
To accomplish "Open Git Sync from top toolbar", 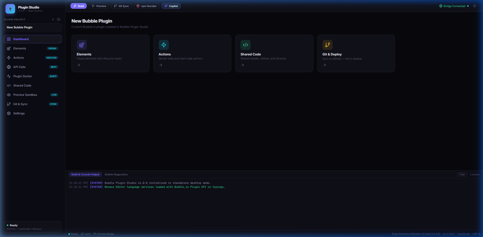I will [121, 6].
